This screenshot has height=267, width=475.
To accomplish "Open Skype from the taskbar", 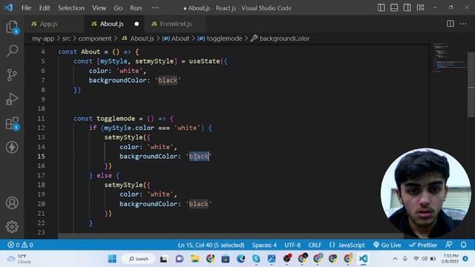I will pyautogui.click(x=256, y=259).
